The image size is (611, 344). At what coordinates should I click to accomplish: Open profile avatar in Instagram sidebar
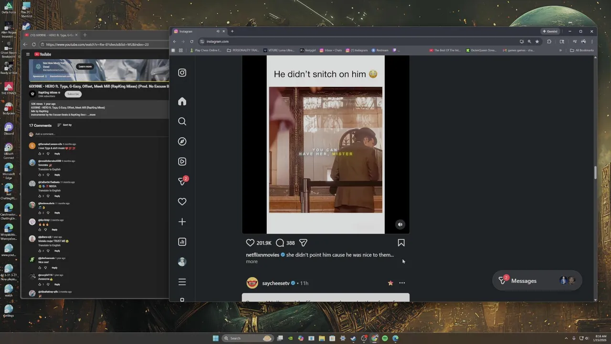pyautogui.click(x=182, y=262)
